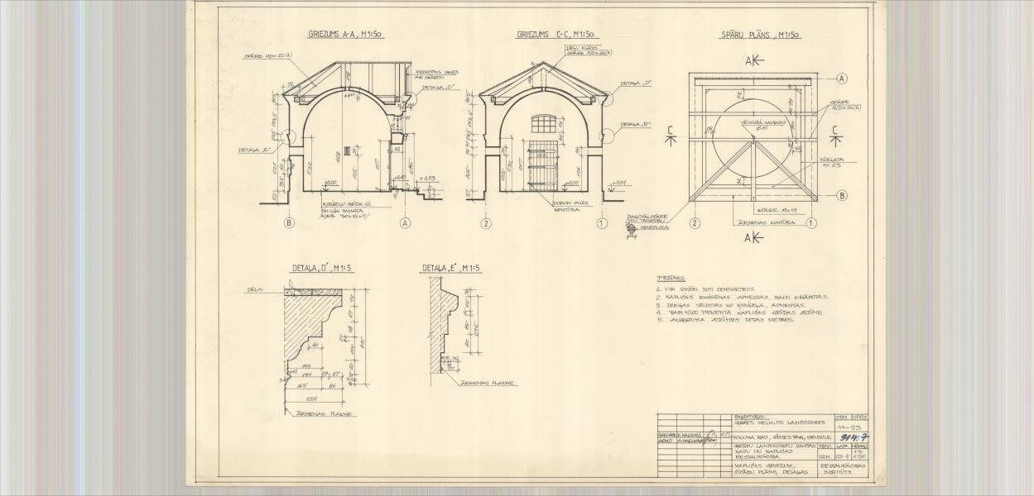Click axis circle A right of rafter plan
Screen dimensions: 1034x496
point(842,79)
